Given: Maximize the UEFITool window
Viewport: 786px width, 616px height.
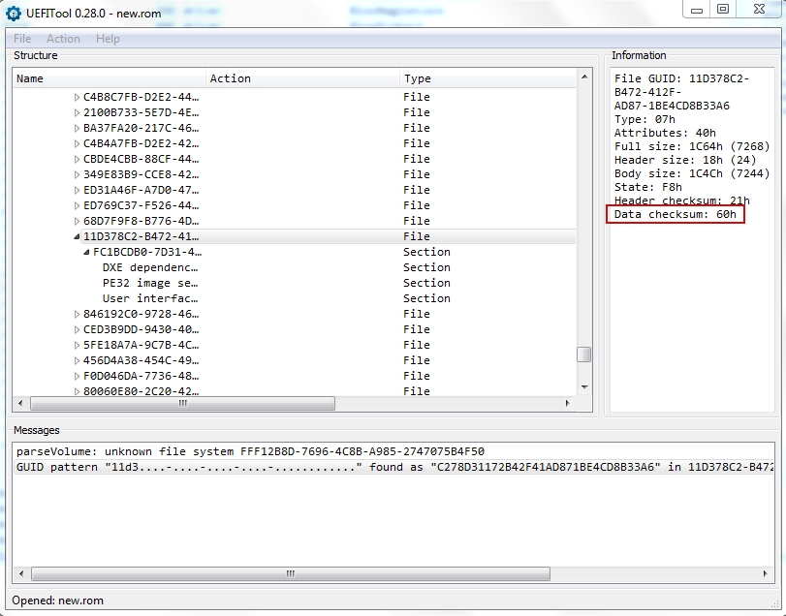Looking at the screenshot, I should [723, 10].
